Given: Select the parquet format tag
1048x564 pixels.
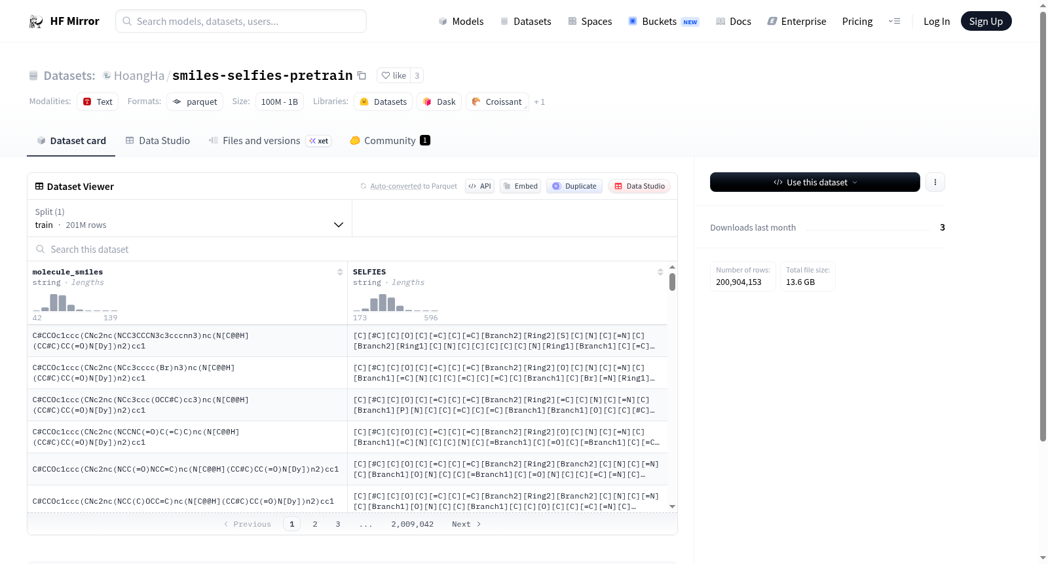Looking at the screenshot, I should pyautogui.click(x=195, y=102).
